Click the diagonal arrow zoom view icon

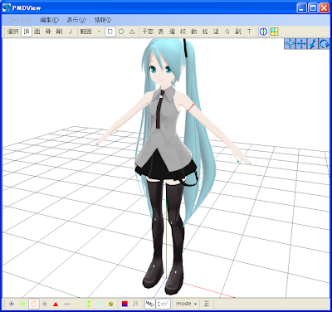point(313,44)
